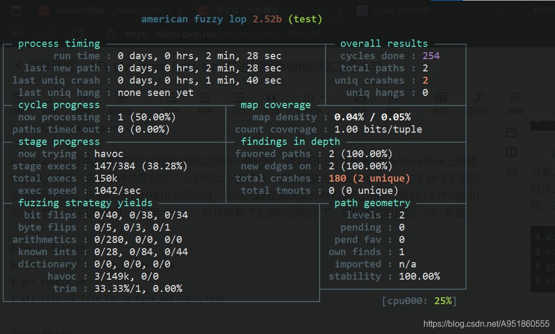Click the browser back arrow behind the terminal
This screenshot has width=555, height=334.
[x=19, y=34]
